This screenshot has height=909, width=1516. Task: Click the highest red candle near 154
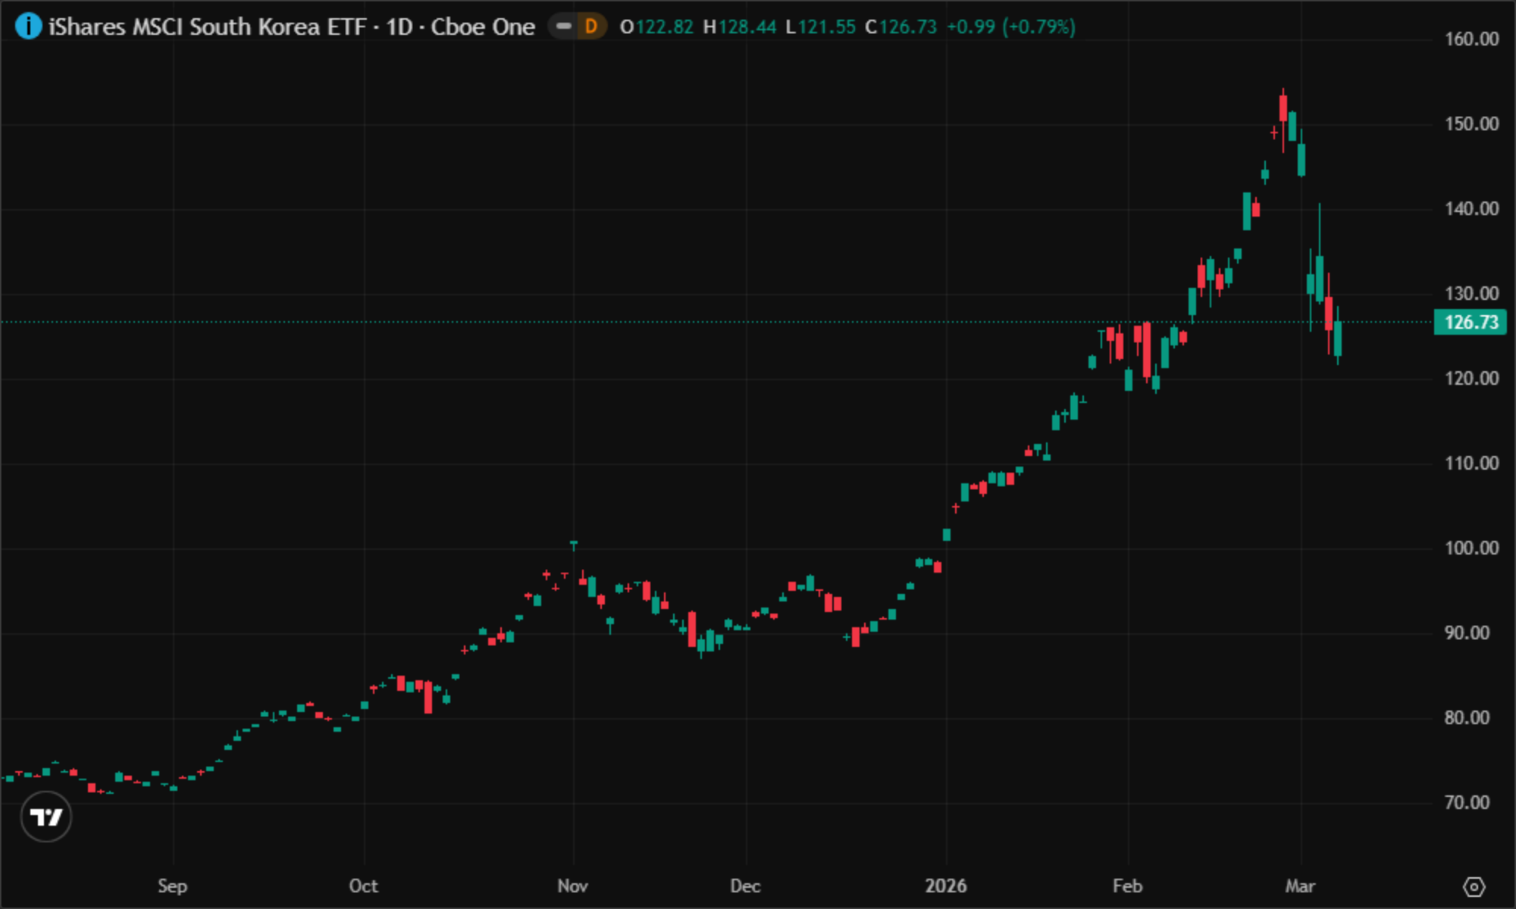click(x=1283, y=108)
